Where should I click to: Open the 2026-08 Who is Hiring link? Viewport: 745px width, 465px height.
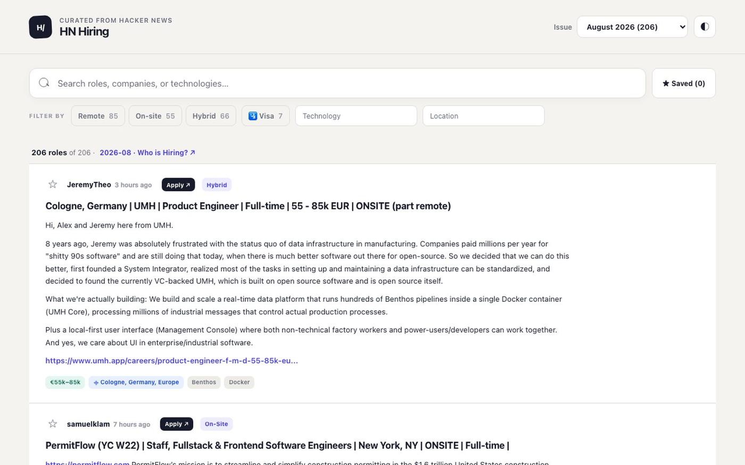click(x=147, y=153)
